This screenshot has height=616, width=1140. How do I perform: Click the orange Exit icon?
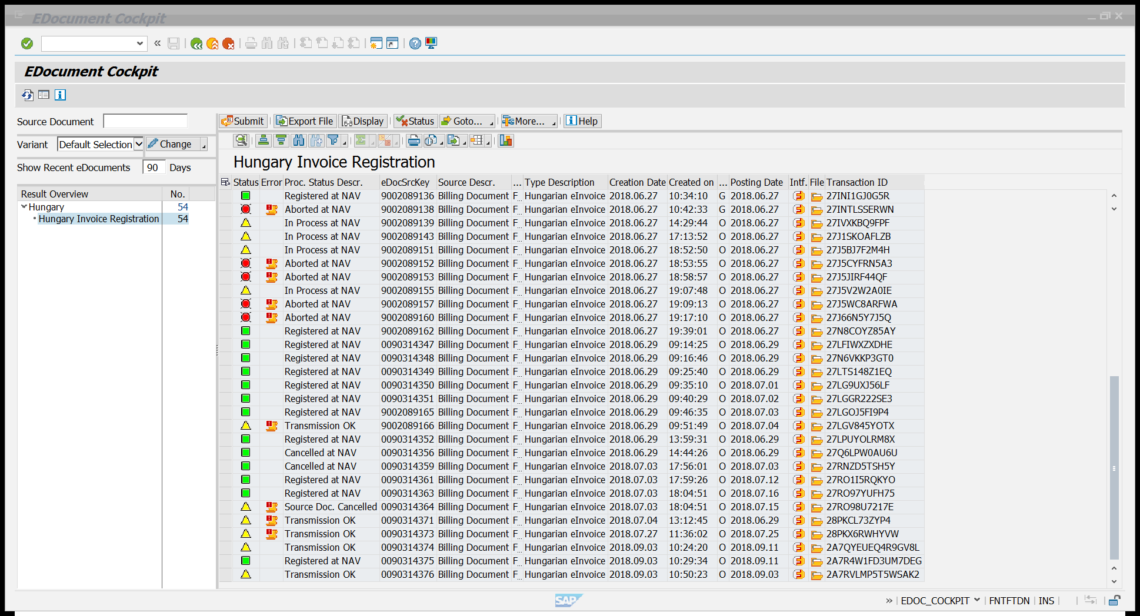(x=212, y=43)
